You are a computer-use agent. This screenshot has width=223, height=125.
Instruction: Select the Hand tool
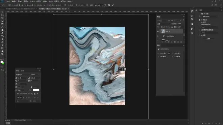click(x=2, y=51)
